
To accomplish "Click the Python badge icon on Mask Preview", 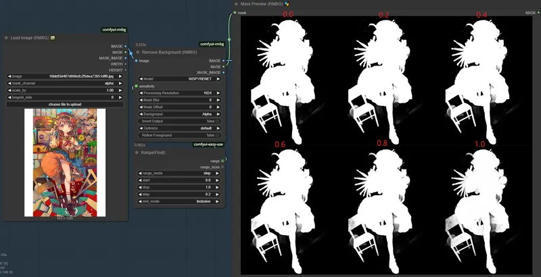I will [287, 3].
